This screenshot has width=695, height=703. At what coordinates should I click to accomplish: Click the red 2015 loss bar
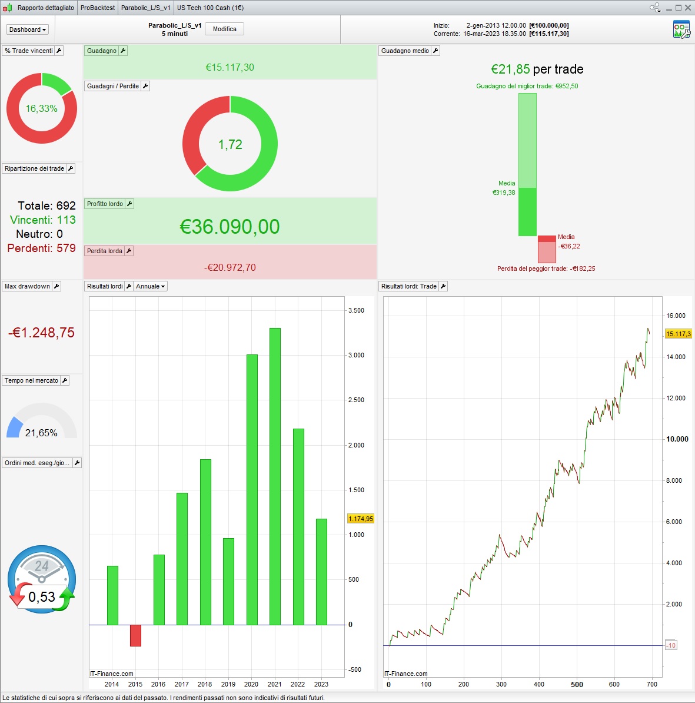point(135,635)
